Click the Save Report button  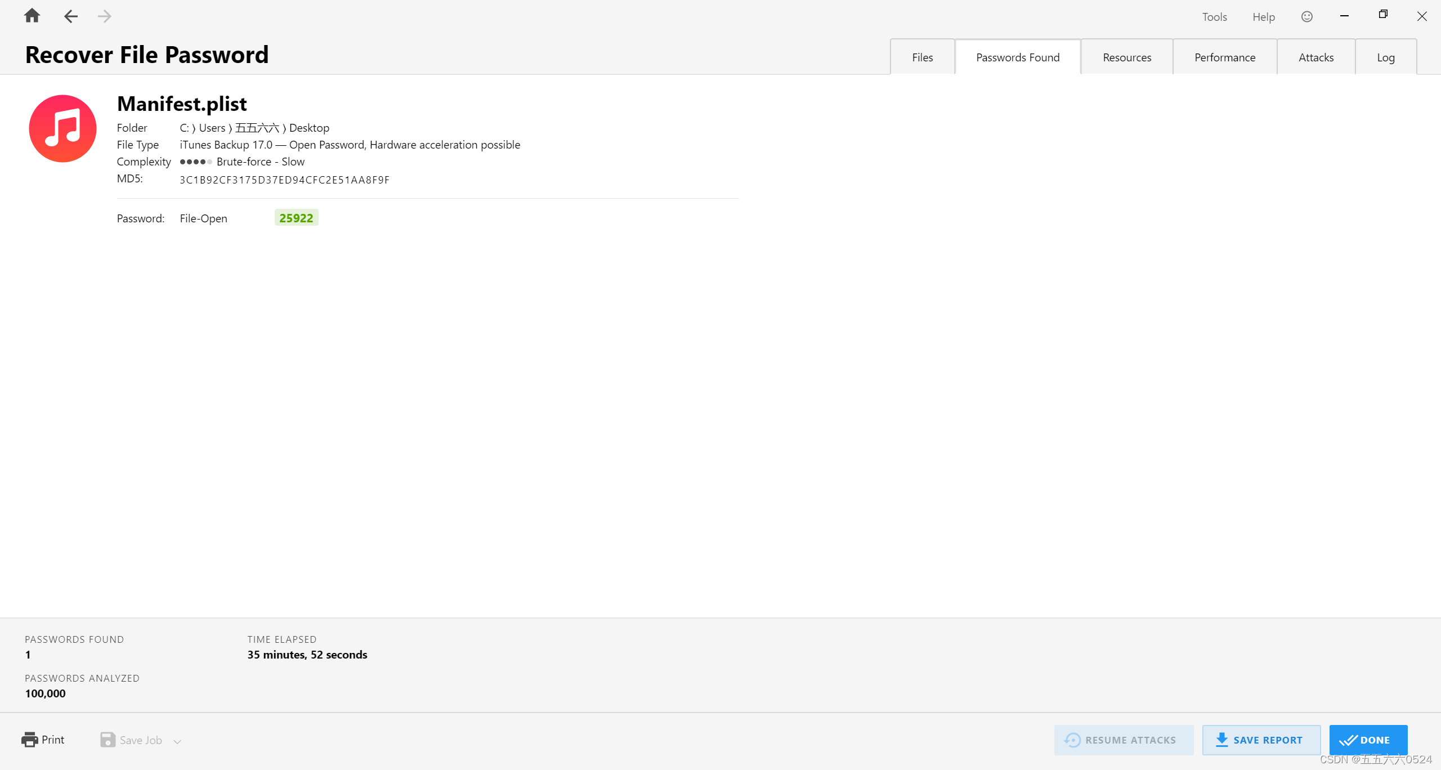[x=1261, y=740]
